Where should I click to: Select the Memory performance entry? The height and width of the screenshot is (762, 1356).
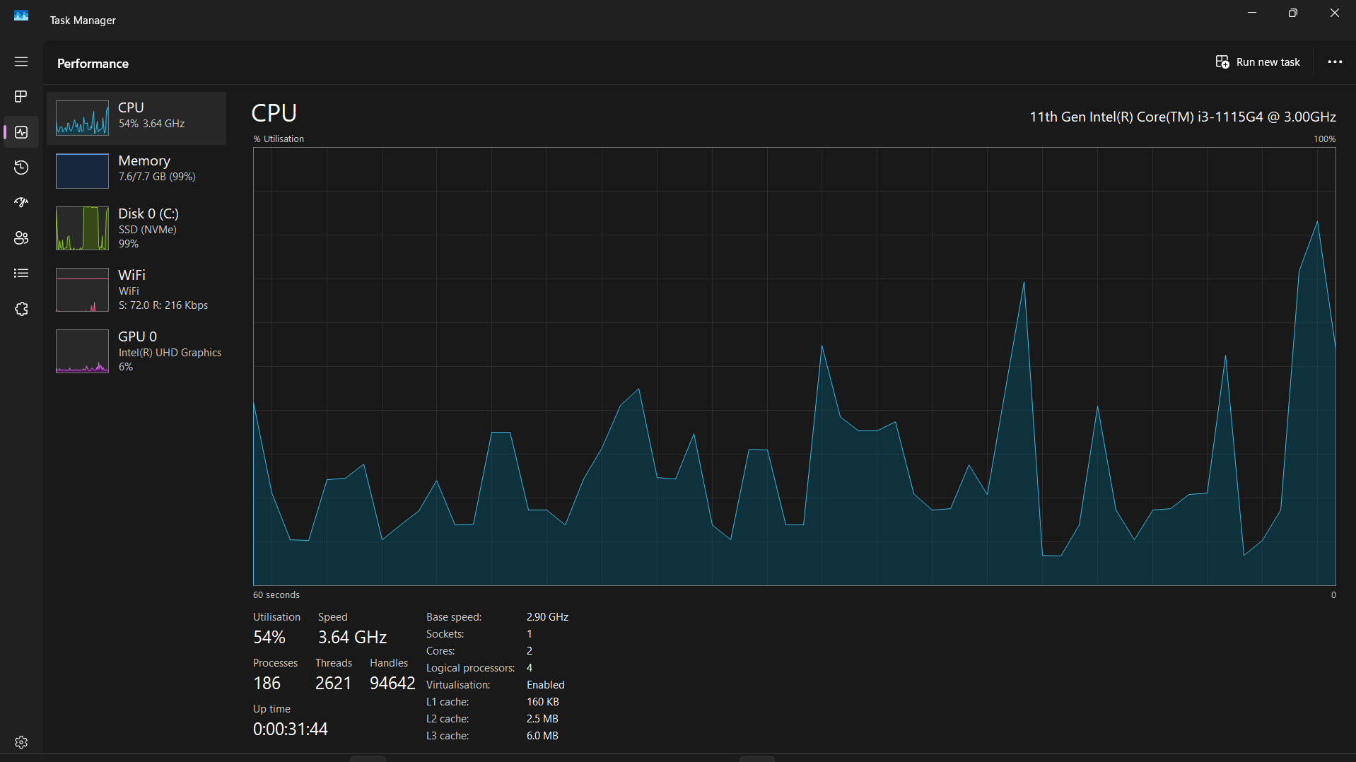pyautogui.click(x=136, y=170)
